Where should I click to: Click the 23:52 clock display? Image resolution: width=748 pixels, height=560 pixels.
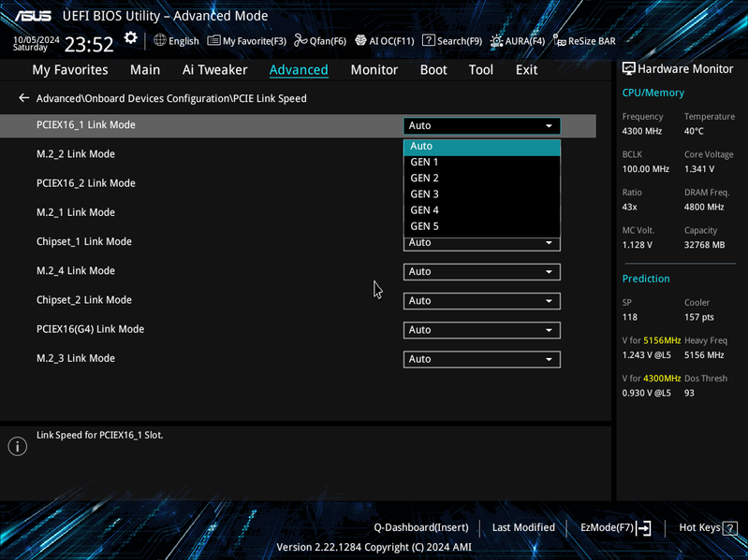89,44
